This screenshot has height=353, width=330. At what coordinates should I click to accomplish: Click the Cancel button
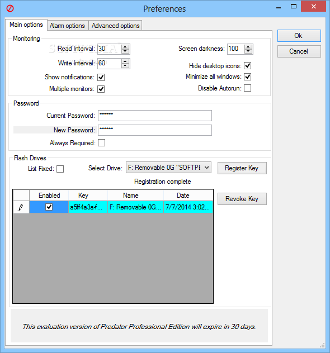point(299,51)
